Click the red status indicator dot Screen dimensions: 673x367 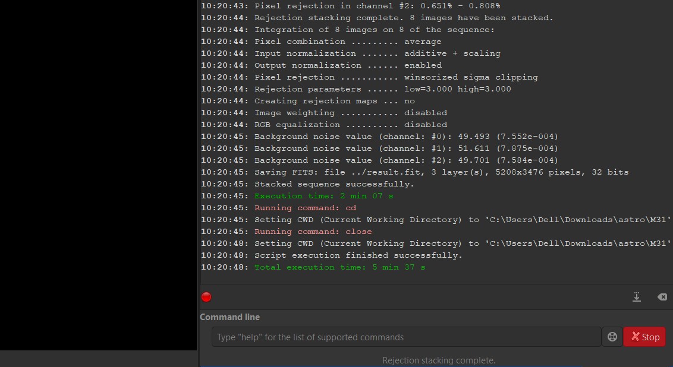tap(206, 297)
